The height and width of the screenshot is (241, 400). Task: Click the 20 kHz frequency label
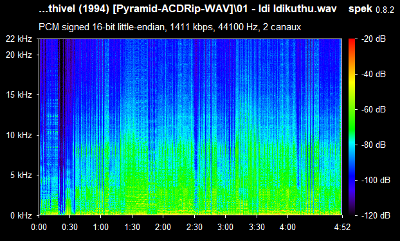tap(19, 55)
